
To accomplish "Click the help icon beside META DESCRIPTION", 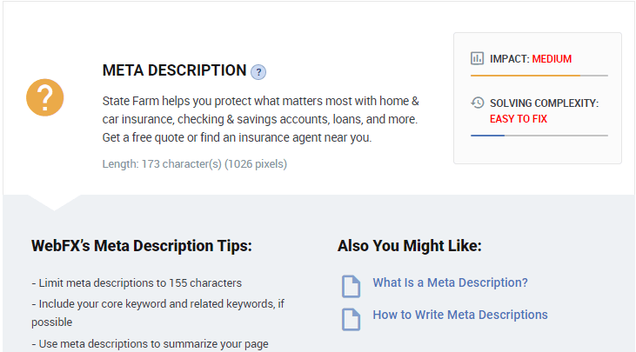I will pos(258,72).
